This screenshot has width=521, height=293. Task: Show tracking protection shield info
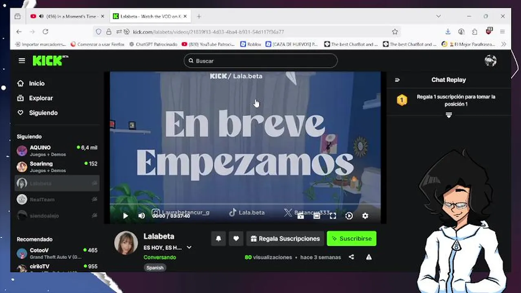[98, 32]
